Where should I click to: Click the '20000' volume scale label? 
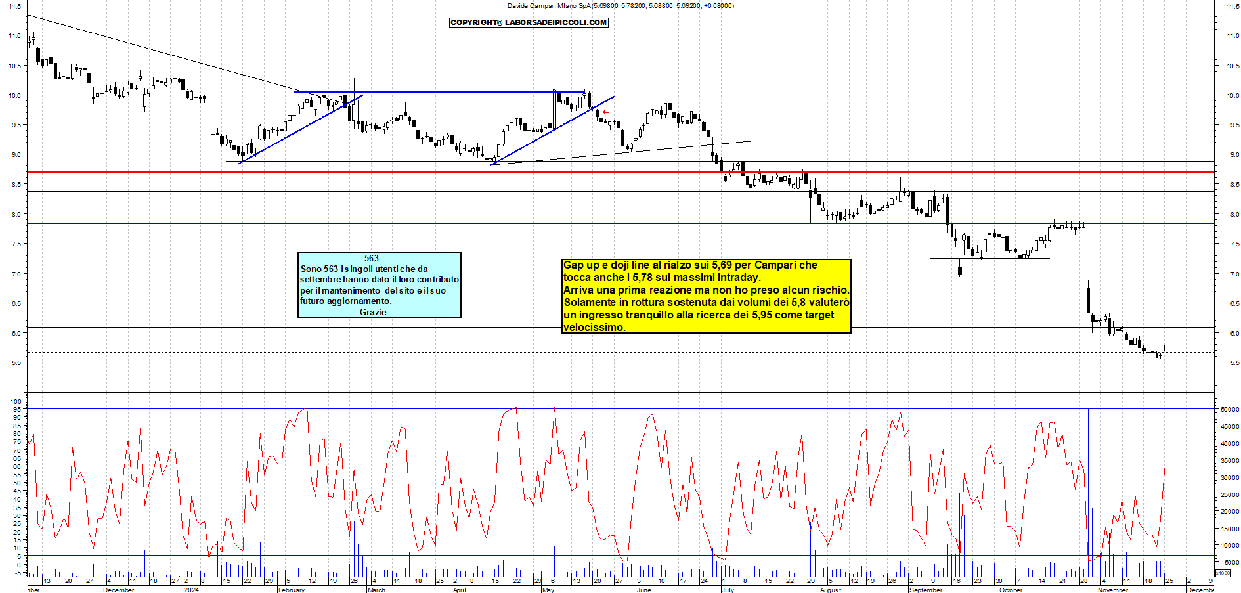(x=1230, y=511)
